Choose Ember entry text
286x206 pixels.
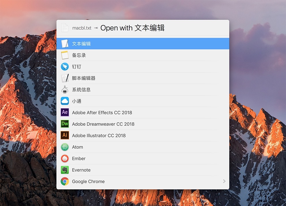click(x=79, y=158)
